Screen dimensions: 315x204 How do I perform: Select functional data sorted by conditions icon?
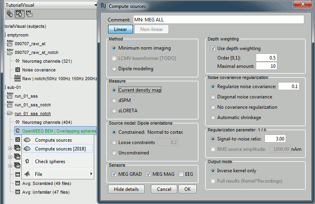point(29,14)
